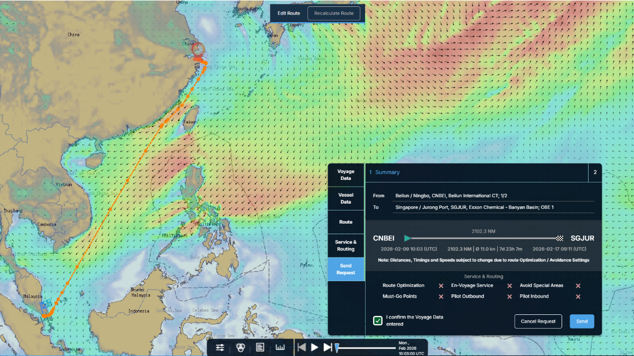Click the 2102.3 NM label above the progress line
Image resolution: width=634 pixels, height=356 pixels.
(483, 231)
